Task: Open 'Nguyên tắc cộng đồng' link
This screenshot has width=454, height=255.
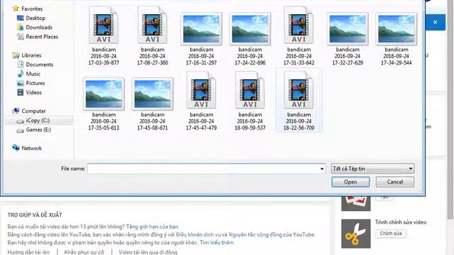Action: pos(255,234)
